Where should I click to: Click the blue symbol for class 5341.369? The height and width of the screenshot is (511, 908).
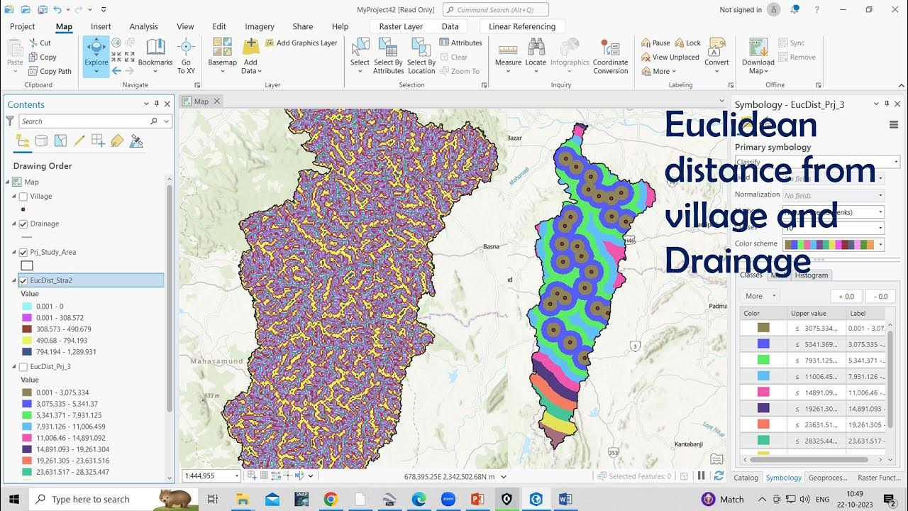(x=763, y=344)
